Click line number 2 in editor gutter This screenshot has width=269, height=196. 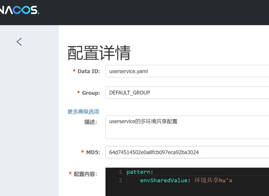tap(120, 180)
